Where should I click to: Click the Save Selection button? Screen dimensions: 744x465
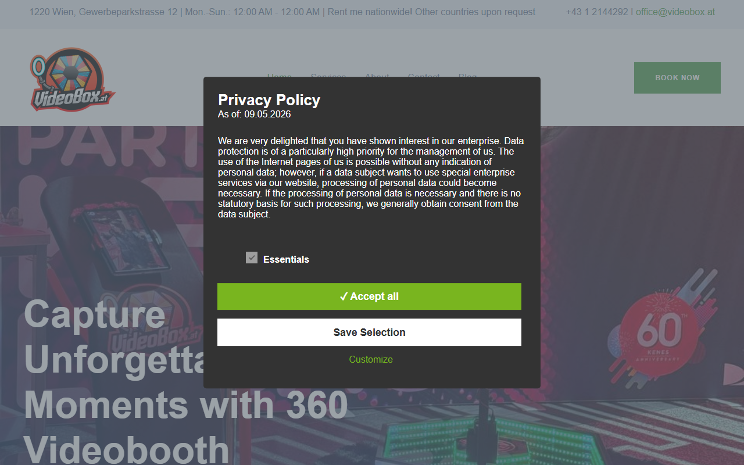[369, 332]
